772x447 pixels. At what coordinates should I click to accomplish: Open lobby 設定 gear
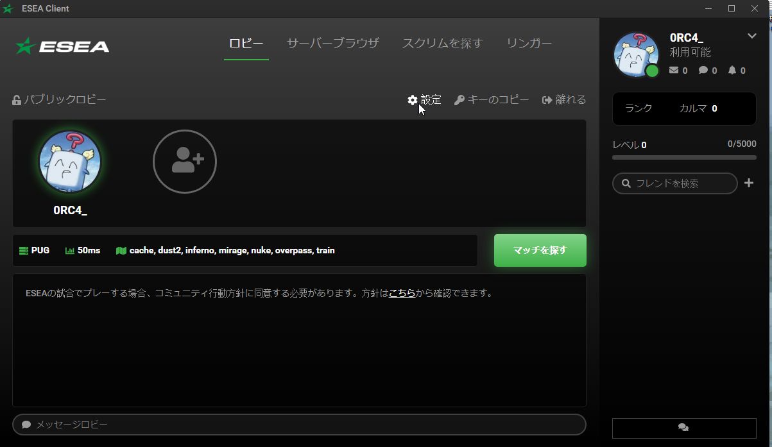pos(425,100)
